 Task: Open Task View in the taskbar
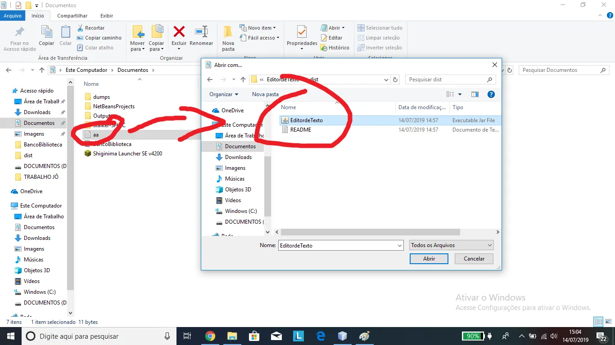188,336
